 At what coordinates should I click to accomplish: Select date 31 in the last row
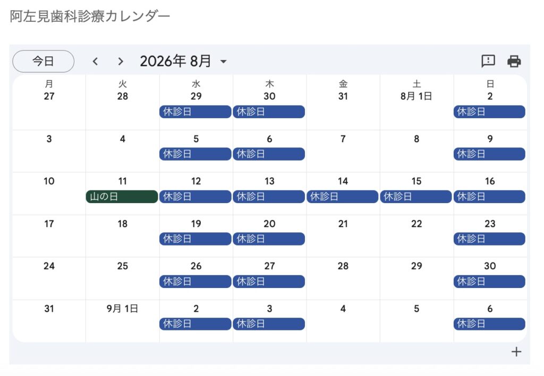point(49,309)
